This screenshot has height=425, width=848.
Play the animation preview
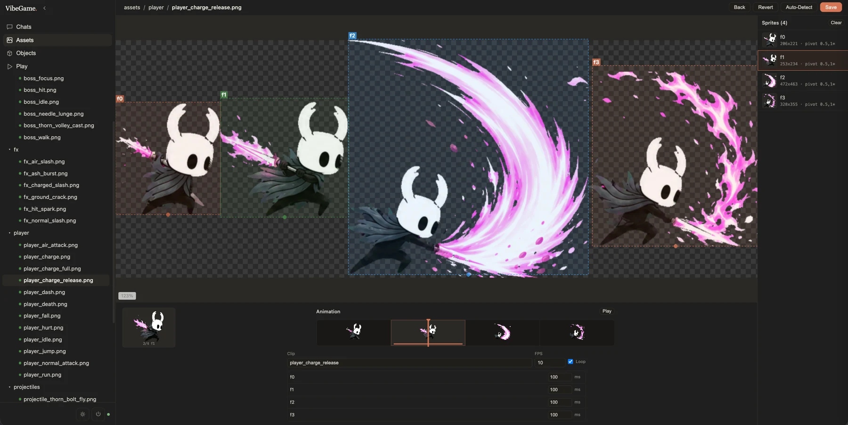(x=607, y=311)
